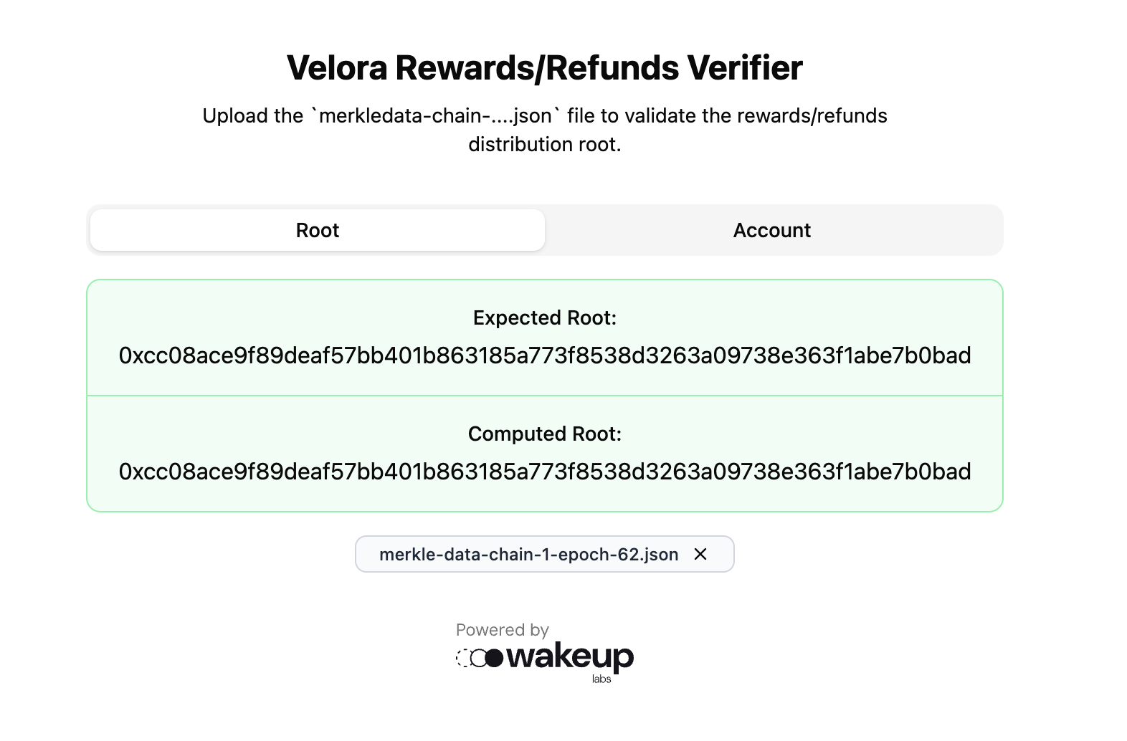Click the middle outlined circle in wakeup logo

(x=478, y=658)
